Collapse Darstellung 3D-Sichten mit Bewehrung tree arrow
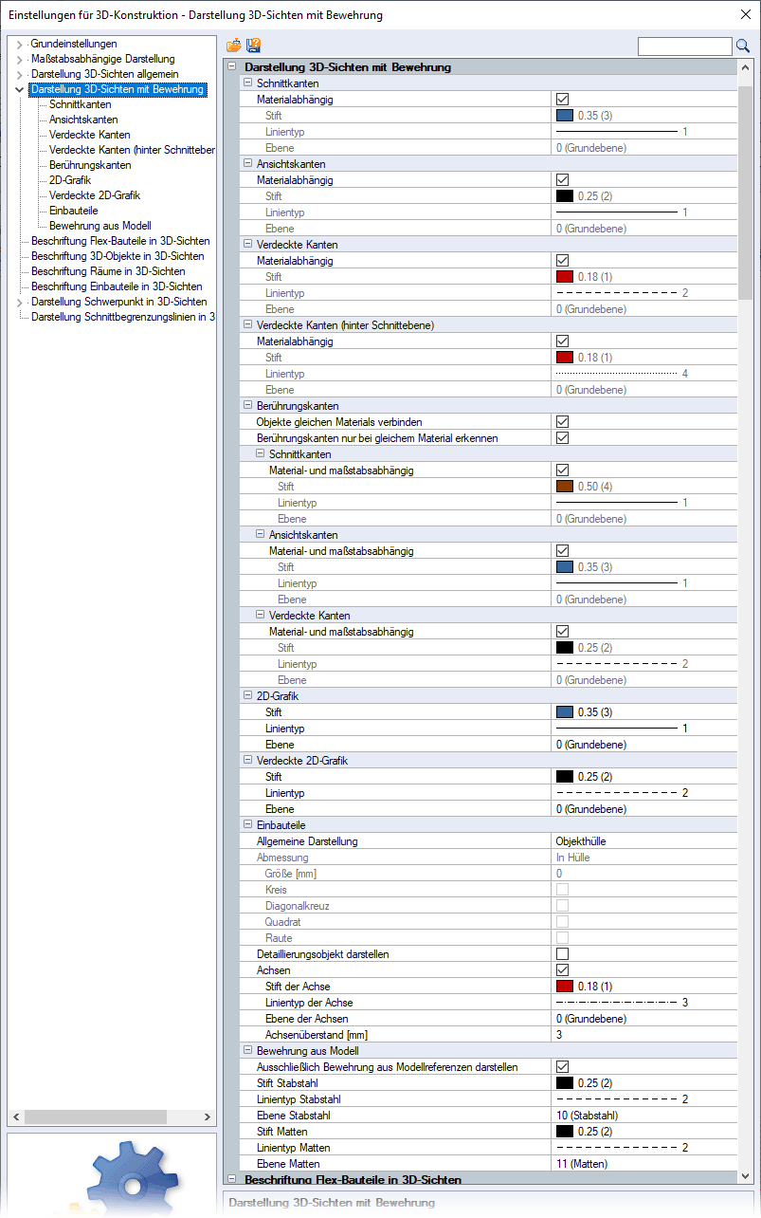This screenshot has width=761, height=1218. tap(20, 90)
